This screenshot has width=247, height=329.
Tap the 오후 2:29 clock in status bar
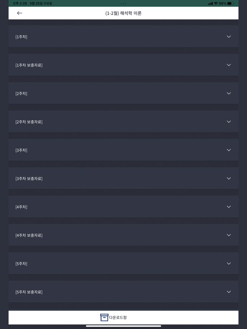coord(20,3)
